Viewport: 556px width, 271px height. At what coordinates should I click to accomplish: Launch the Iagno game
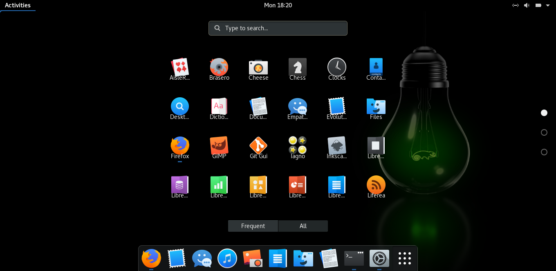pyautogui.click(x=298, y=146)
